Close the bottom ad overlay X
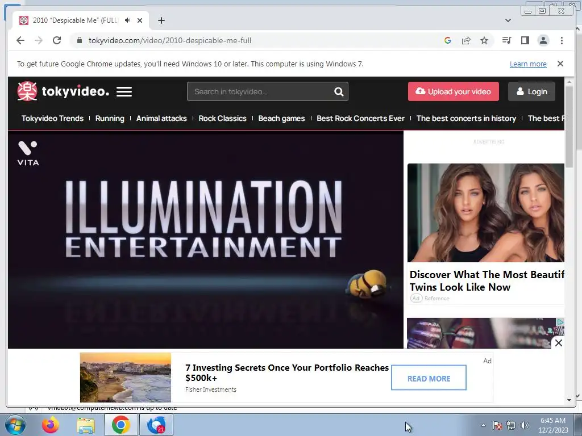This screenshot has width=582, height=436. coord(559,343)
